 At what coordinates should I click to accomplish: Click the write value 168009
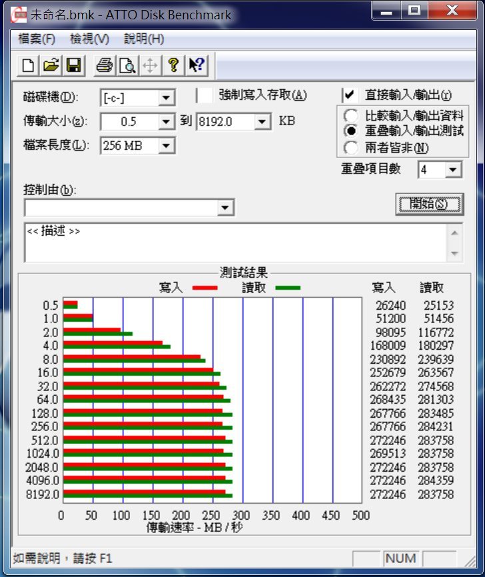388,346
